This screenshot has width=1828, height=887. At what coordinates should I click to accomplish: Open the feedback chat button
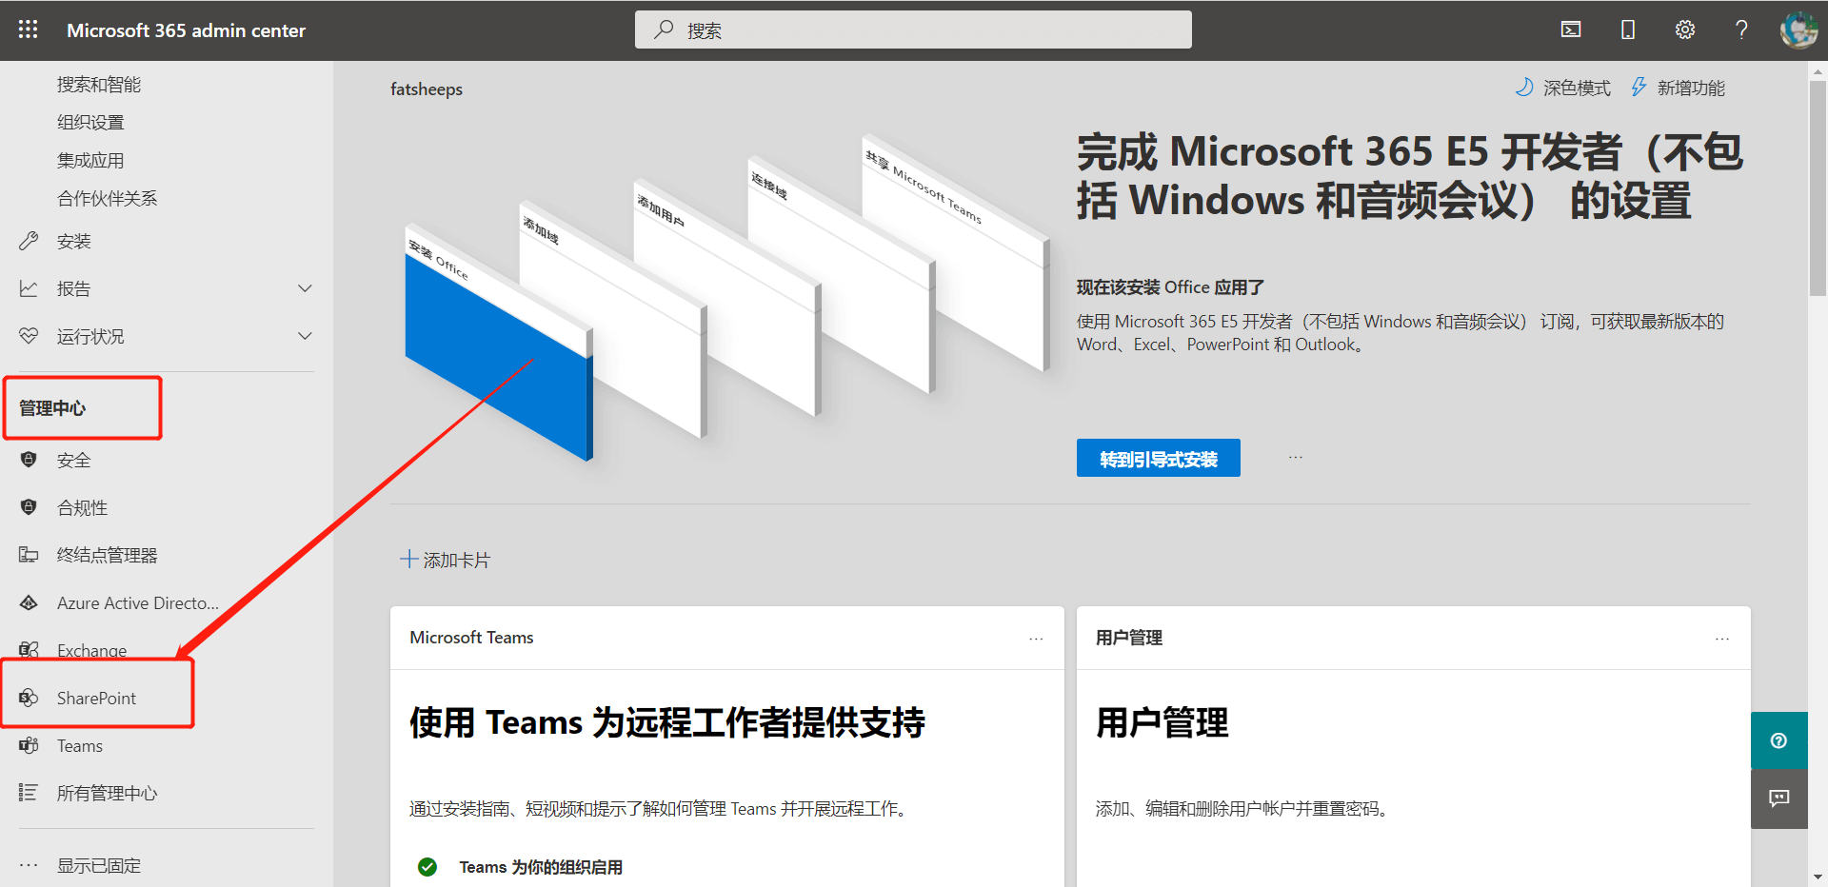tap(1778, 798)
